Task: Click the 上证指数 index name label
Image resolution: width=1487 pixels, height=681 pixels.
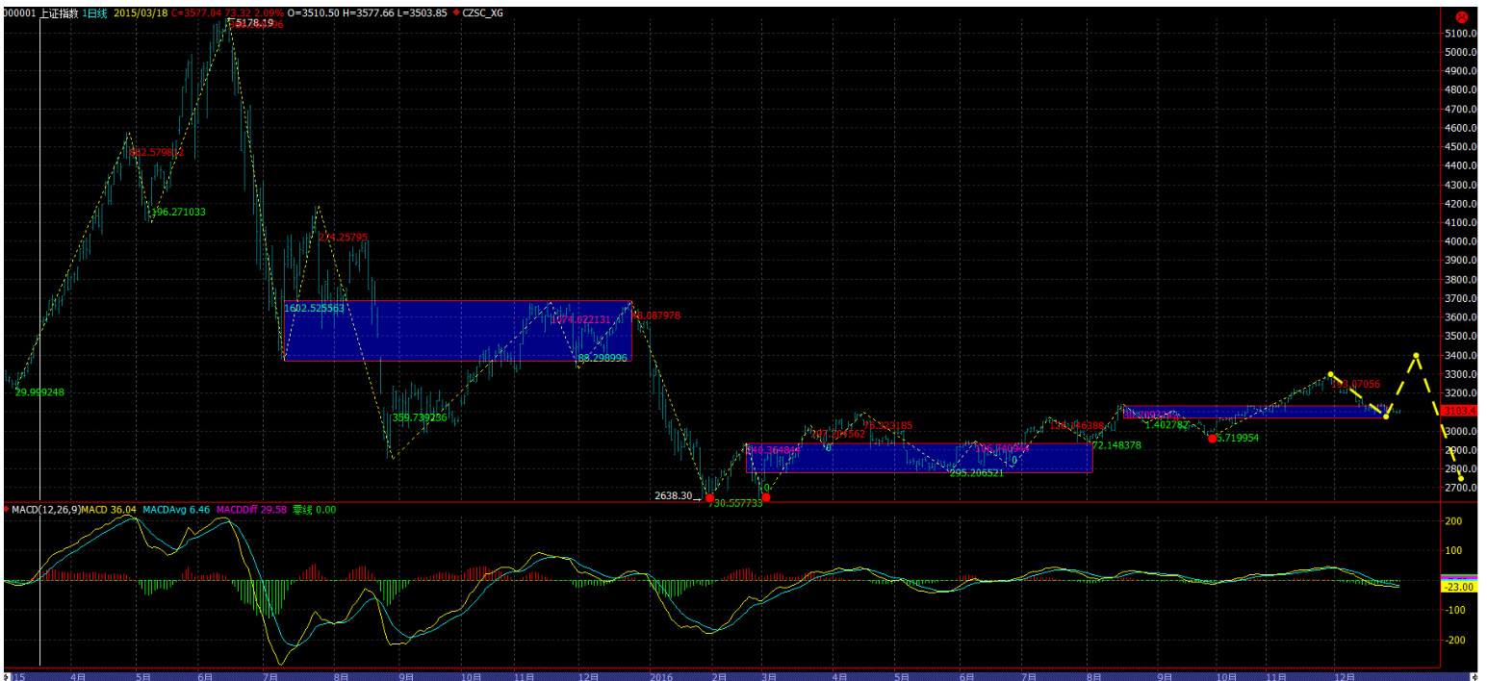Action: click(x=59, y=13)
